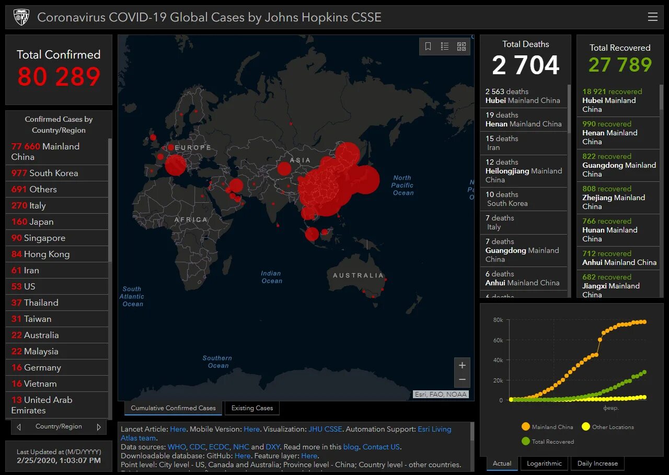Select 822 recovered Guangdong row
The image size is (669, 475).
pyautogui.click(x=618, y=165)
